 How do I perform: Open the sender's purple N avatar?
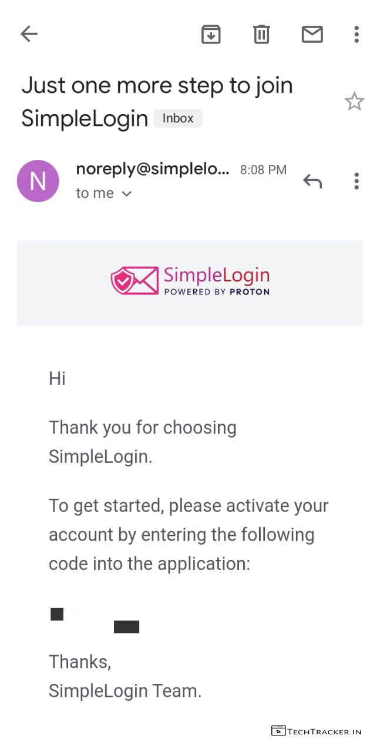tap(38, 181)
